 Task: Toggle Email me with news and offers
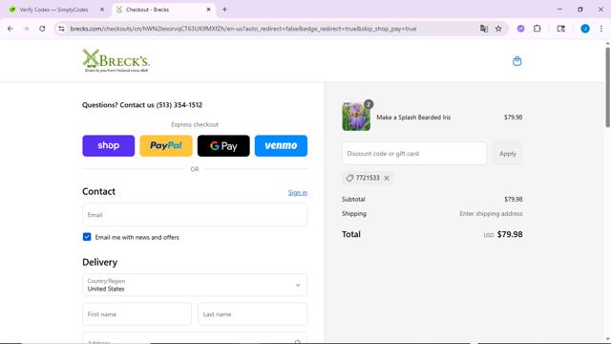pyautogui.click(x=87, y=237)
